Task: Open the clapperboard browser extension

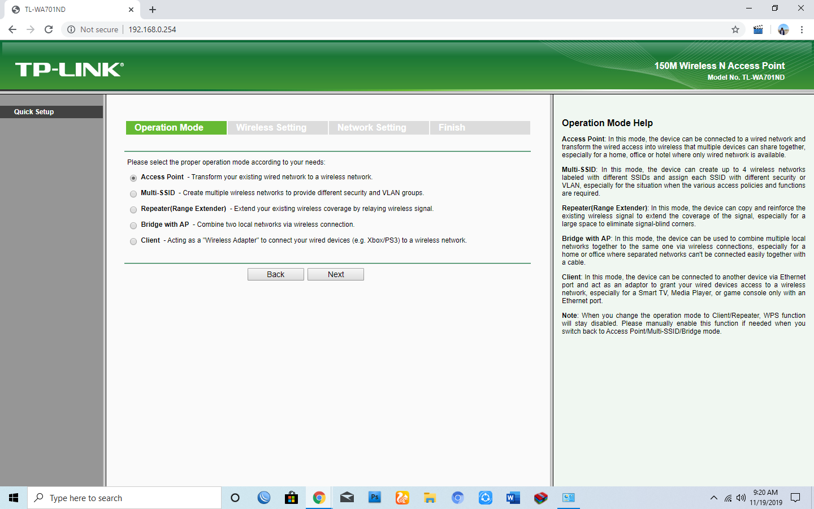Action: [x=758, y=29]
